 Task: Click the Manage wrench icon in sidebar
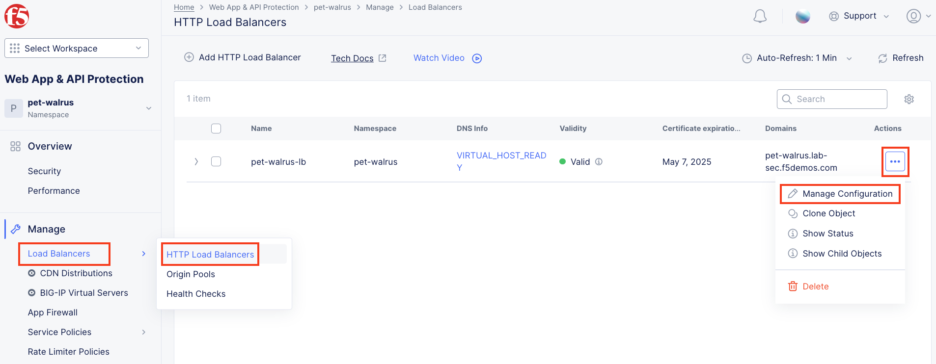click(x=16, y=229)
